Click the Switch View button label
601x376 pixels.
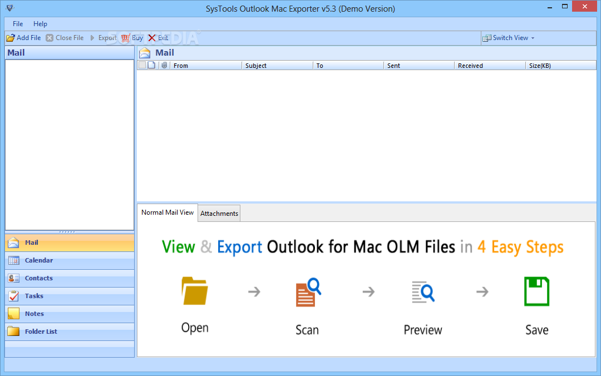click(510, 38)
